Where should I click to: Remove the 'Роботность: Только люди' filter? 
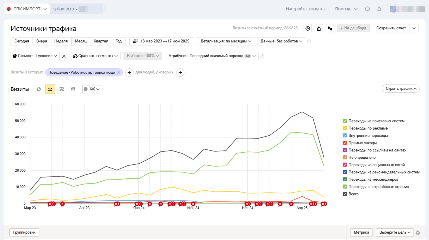pos(119,72)
